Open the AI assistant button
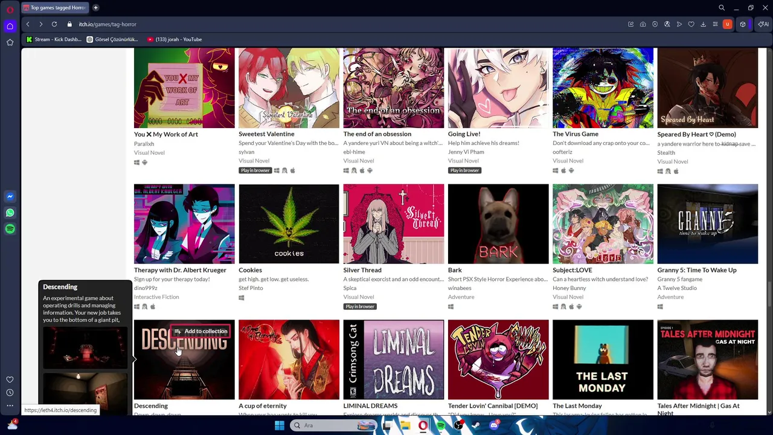This screenshot has width=773, height=435. [763, 24]
